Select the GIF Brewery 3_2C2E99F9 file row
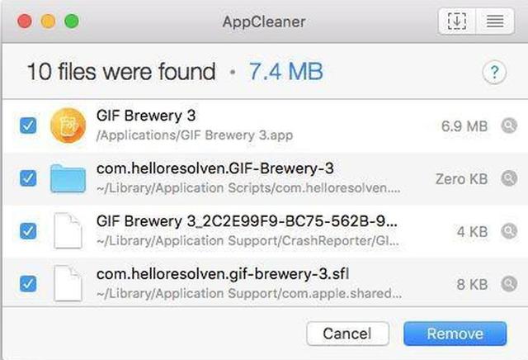 [264, 231]
